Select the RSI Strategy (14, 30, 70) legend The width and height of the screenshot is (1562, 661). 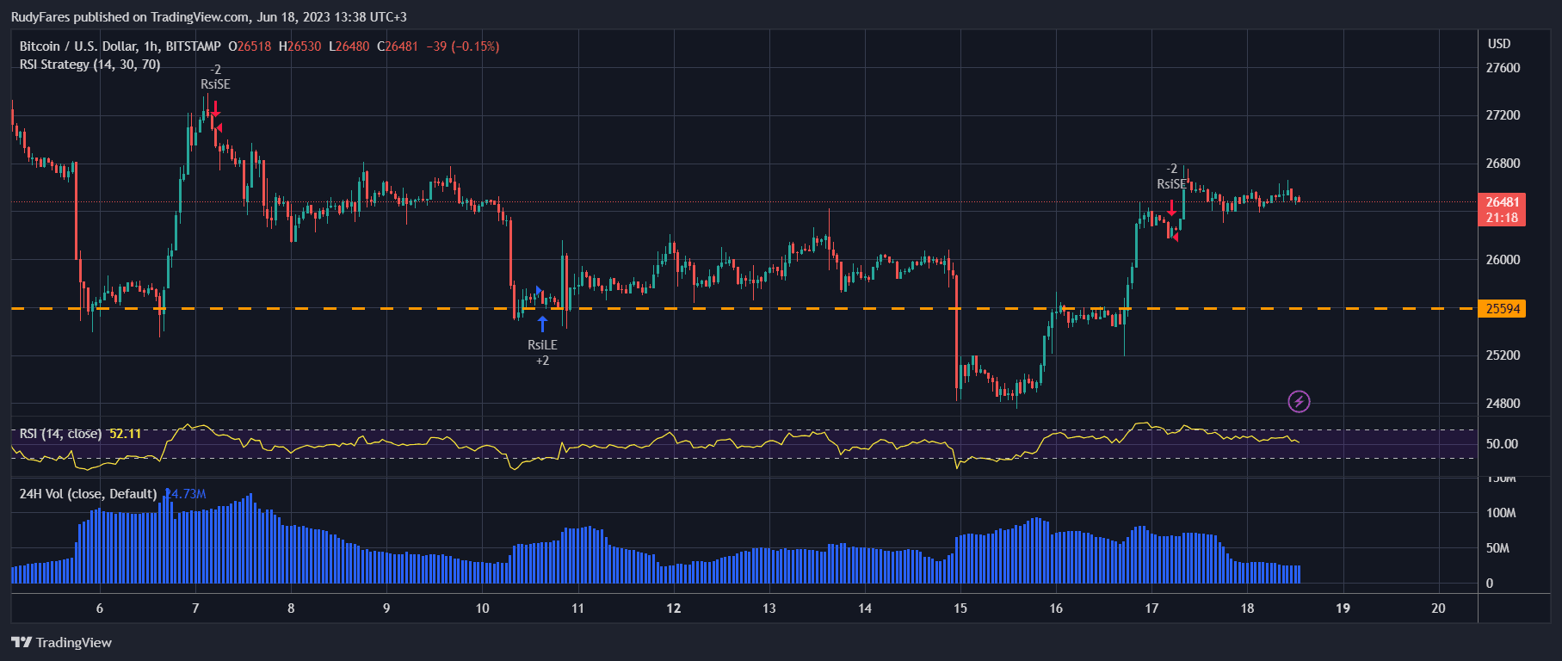(90, 65)
